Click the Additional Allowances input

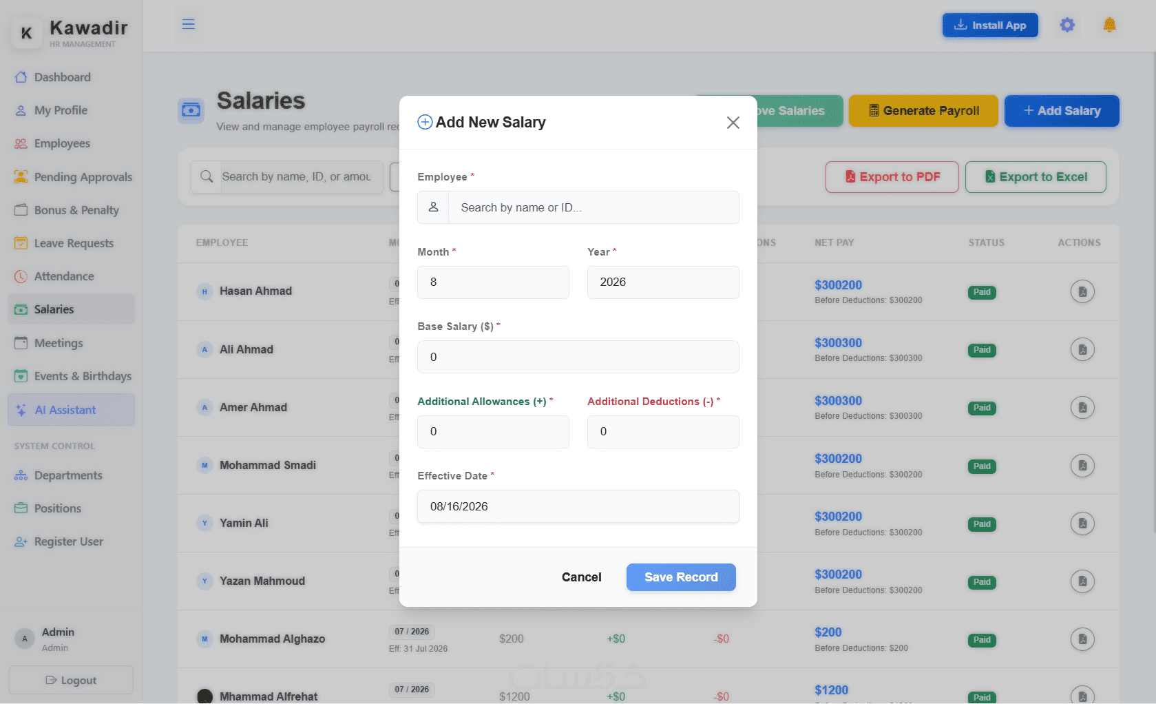[x=493, y=432]
